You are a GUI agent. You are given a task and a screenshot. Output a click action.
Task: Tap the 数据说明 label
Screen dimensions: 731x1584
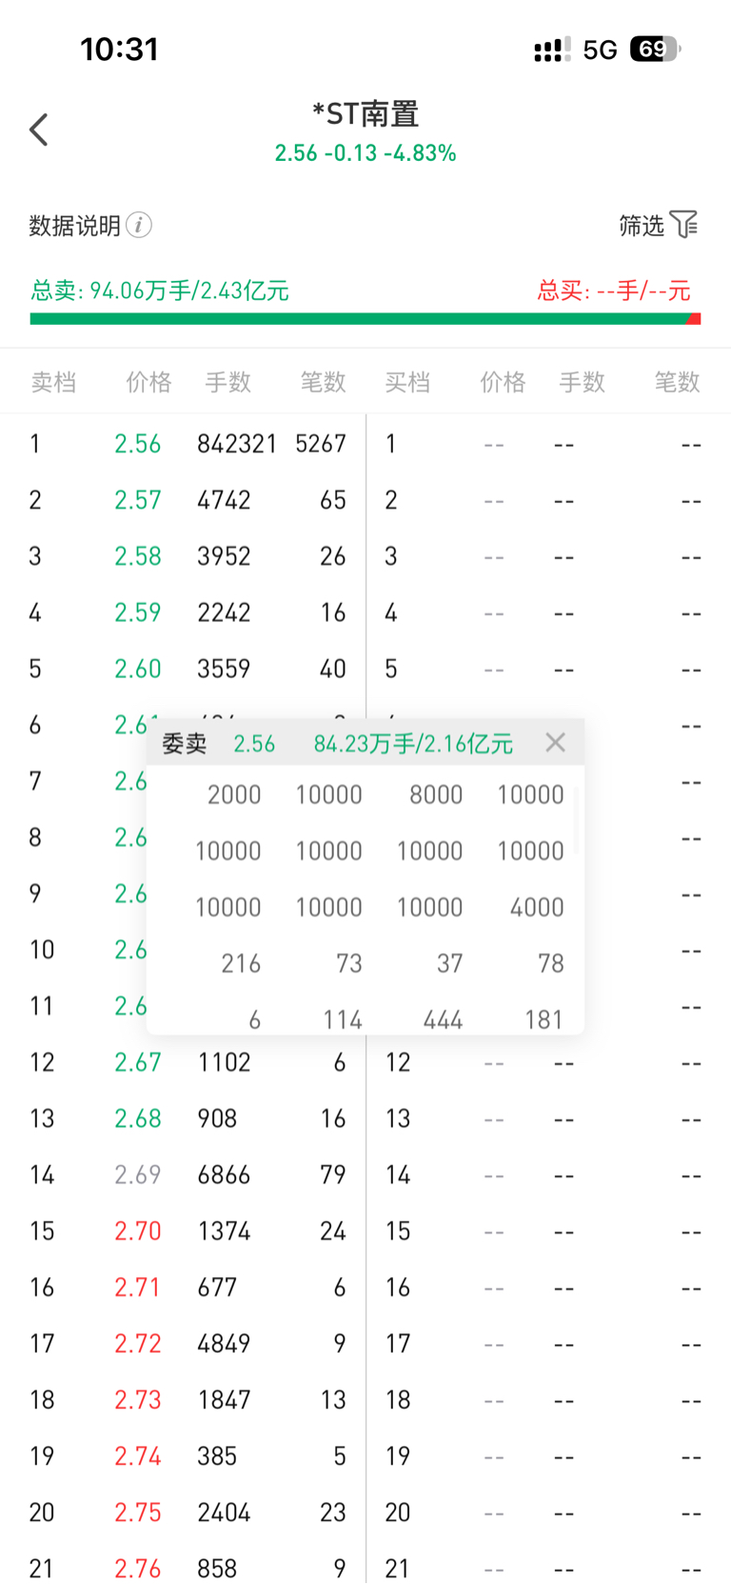tap(74, 226)
